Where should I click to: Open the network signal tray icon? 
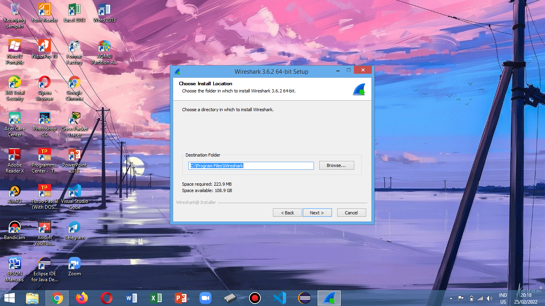point(480,298)
